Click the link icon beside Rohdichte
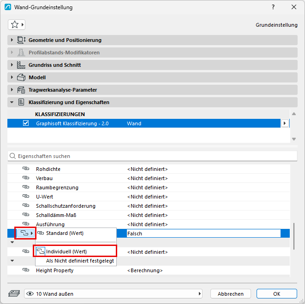Image resolution: width=305 pixels, height=304 pixels. (26, 169)
